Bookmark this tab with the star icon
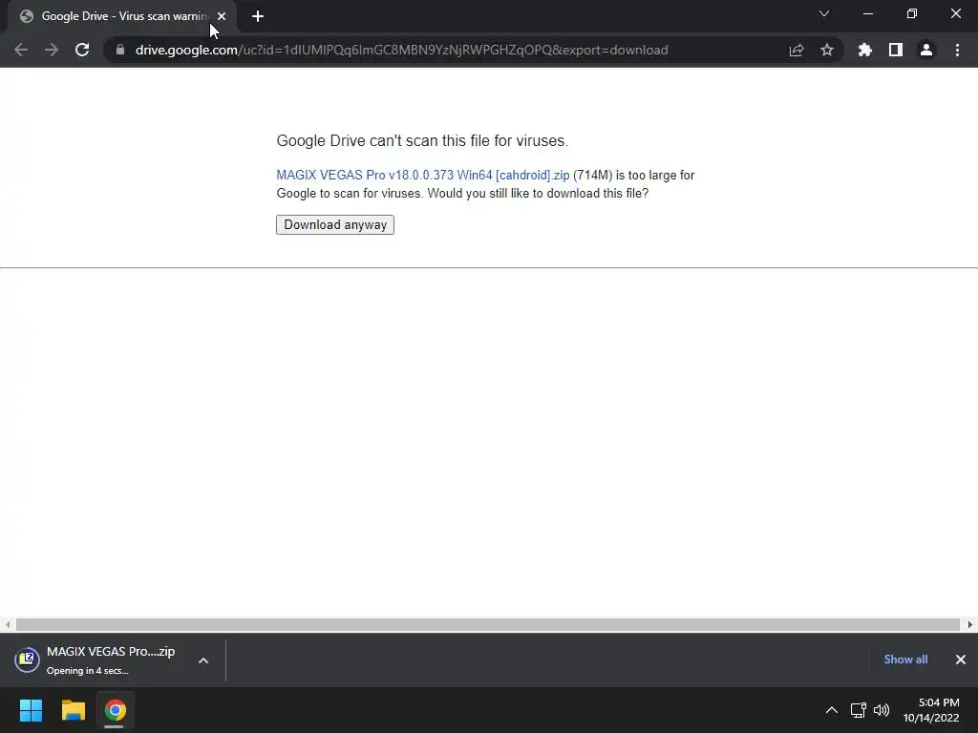 click(827, 50)
